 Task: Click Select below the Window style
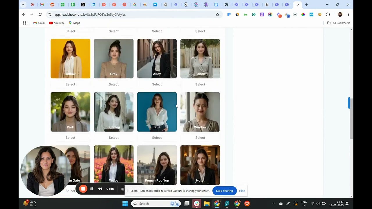click(200, 138)
